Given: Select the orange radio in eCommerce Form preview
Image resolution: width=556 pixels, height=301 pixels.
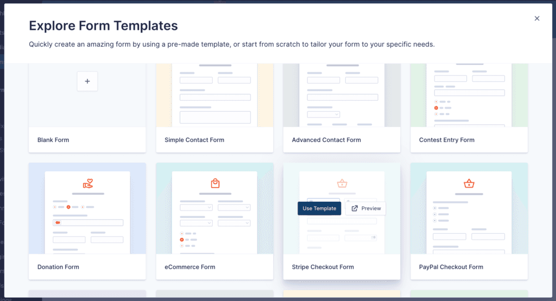Looking at the screenshot, I should click(182, 240).
